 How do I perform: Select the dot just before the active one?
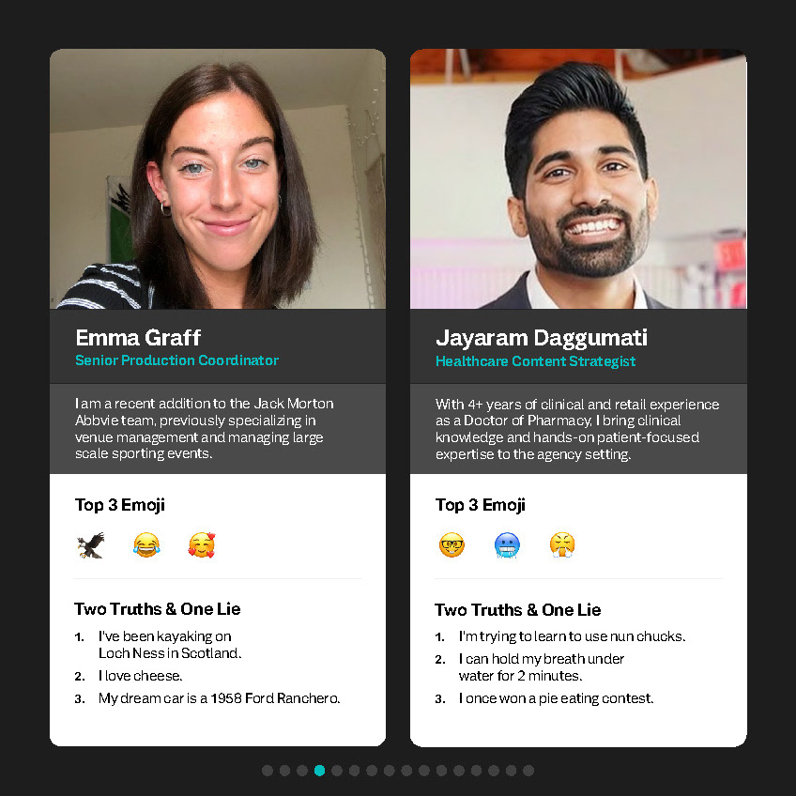(x=302, y=771)
